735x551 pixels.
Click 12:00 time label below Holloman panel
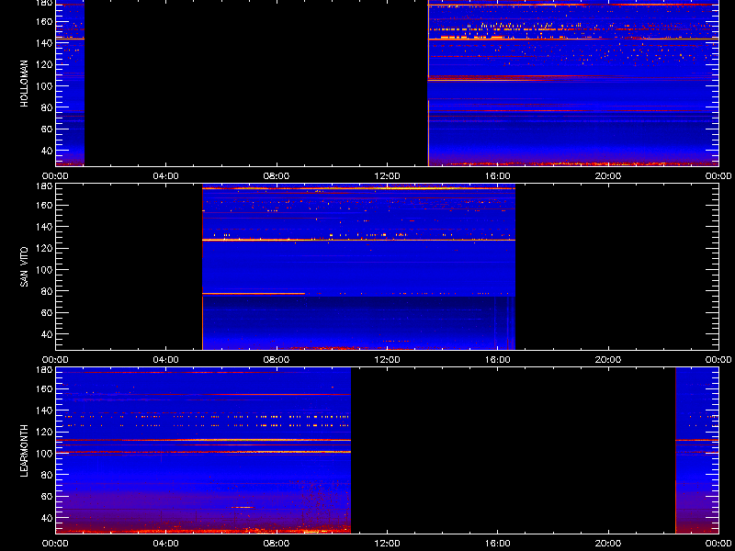387,176
